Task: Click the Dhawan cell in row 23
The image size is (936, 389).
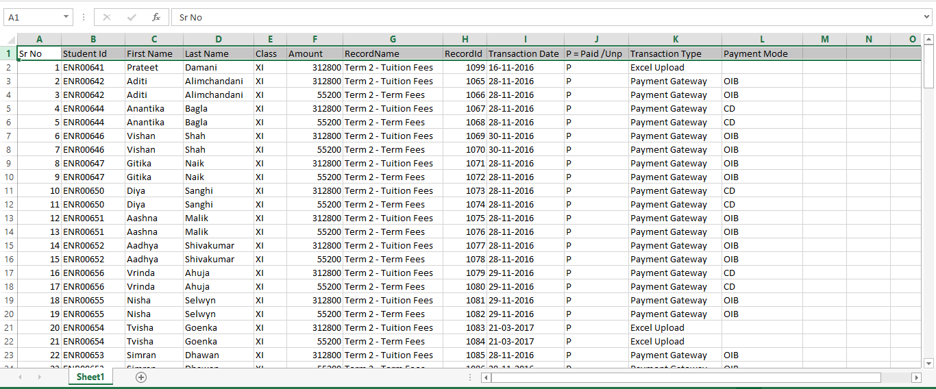Action: [x=219, y=355]
